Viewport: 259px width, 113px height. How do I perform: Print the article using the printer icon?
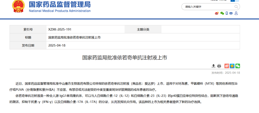point(219,66)
